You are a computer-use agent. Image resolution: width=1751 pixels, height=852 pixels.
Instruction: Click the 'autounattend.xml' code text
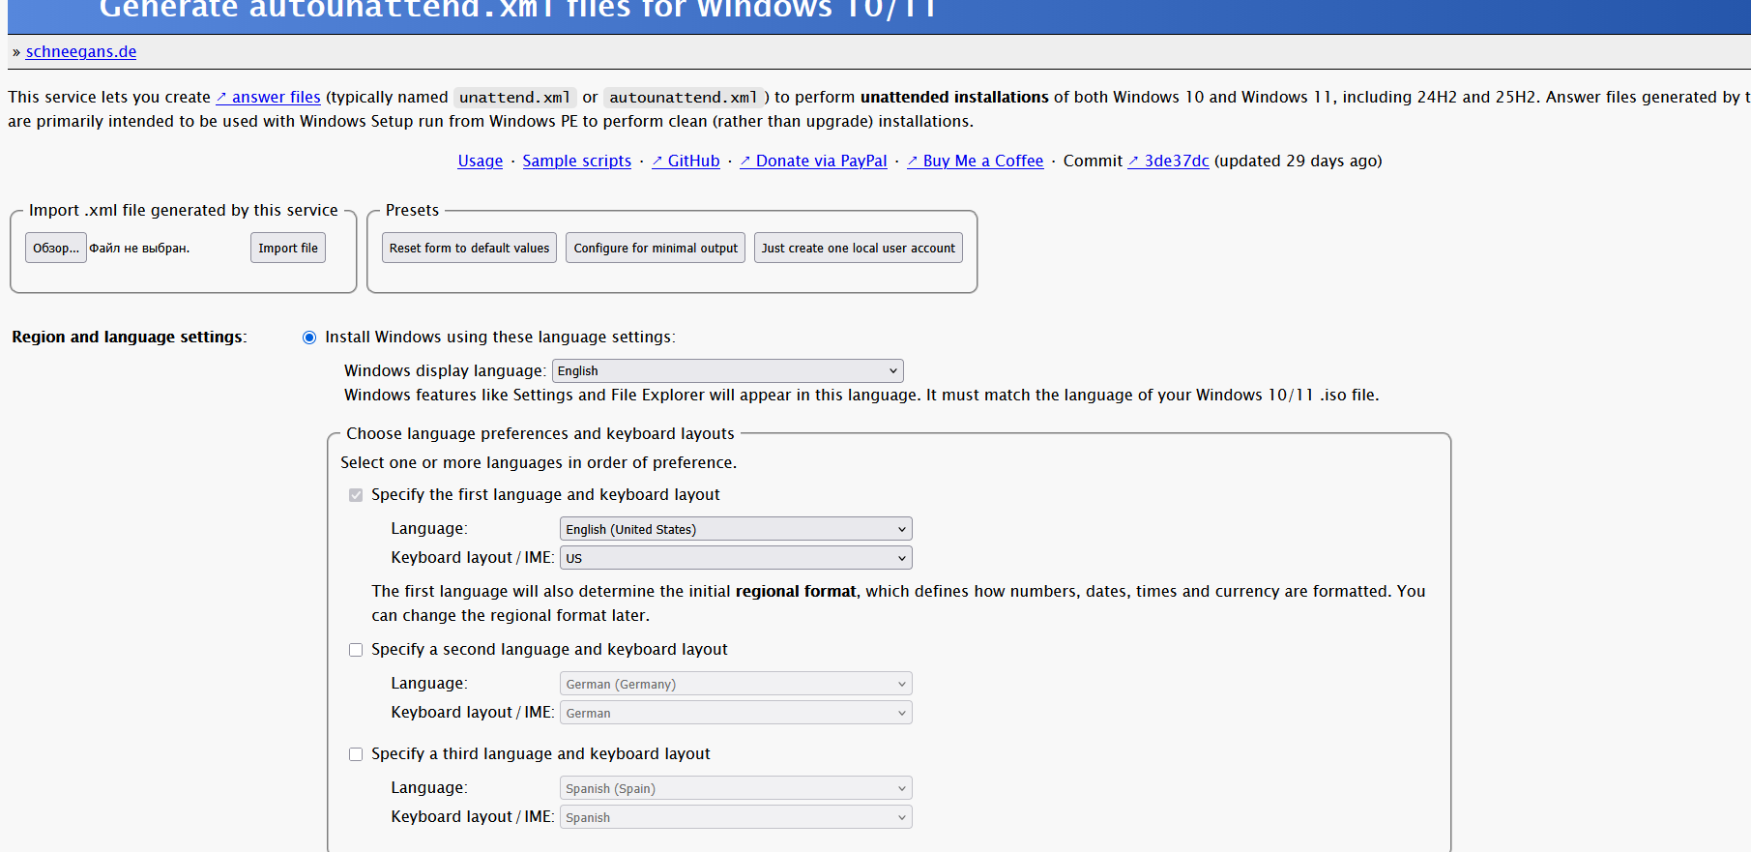(x=684, y=97)
